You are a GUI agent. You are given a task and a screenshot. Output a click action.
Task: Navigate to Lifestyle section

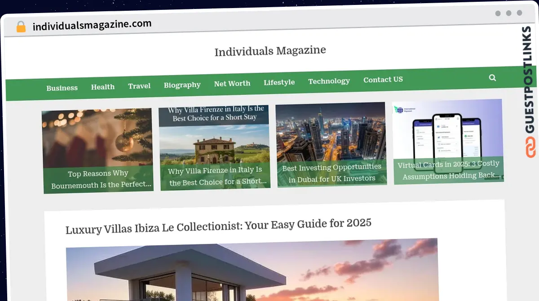click(x=279, y=82)
